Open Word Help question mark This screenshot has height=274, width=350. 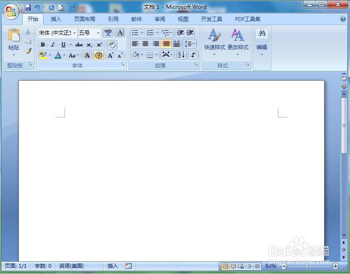(x=343, y=19)
